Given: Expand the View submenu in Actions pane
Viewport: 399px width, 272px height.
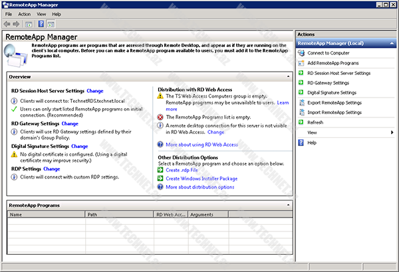Looking at the screenshot, I should point(392,133).
